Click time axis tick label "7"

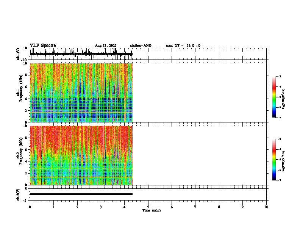coord(195,207)
